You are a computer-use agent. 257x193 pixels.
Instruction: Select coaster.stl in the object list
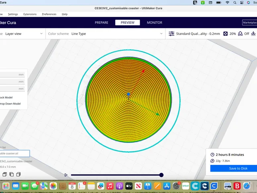(15, 154)
